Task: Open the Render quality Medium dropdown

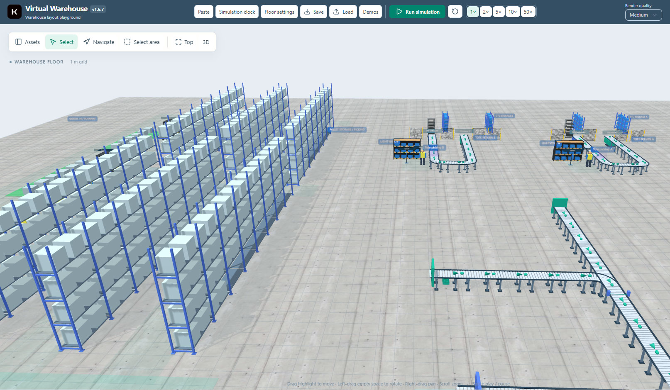Action: [643, 15]
